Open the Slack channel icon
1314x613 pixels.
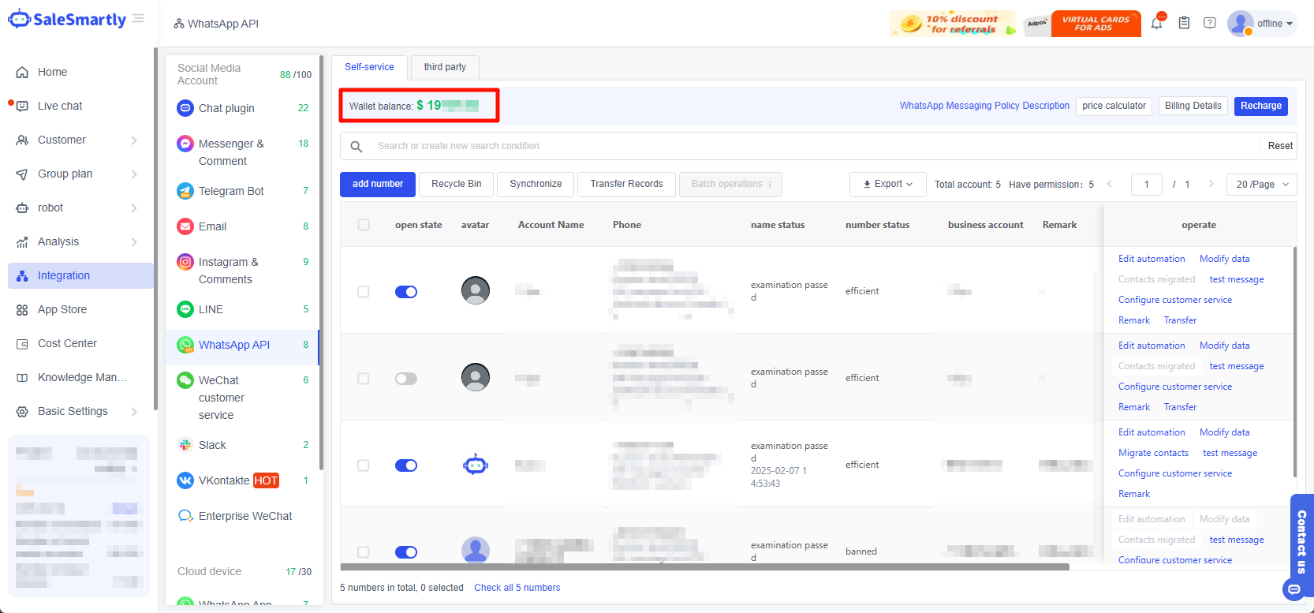[x=185, y=445]
